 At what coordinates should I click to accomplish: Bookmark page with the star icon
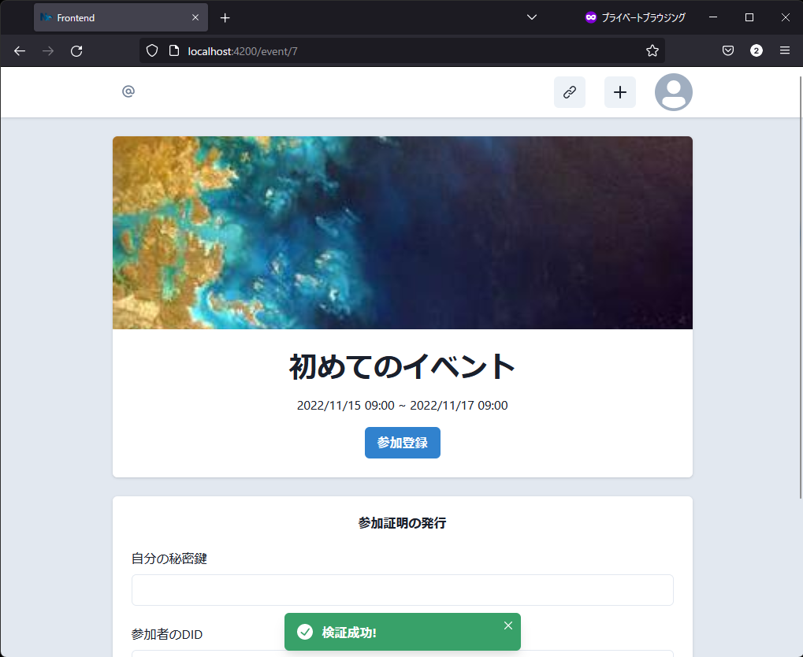(x=652, y=51)
